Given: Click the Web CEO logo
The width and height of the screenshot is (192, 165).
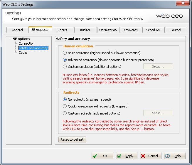Looking at the screenshot, I should [x=169, y=16].
